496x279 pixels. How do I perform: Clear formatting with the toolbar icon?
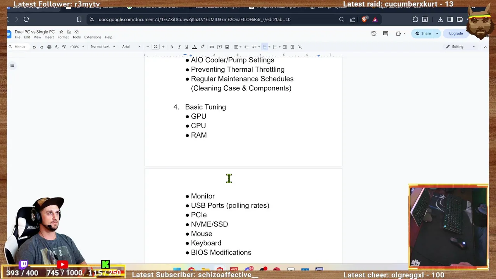coord(300,47)
